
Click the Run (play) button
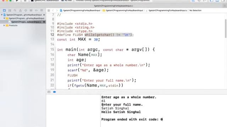point(17,1)
